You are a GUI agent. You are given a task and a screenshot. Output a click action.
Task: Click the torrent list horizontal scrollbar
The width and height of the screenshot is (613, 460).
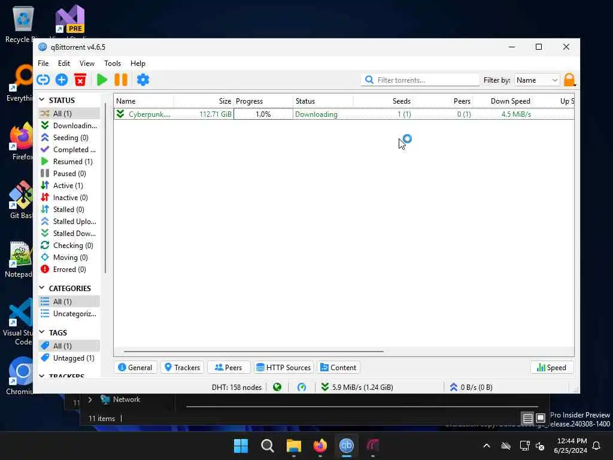pyautogui.click(x=253, y=351)
